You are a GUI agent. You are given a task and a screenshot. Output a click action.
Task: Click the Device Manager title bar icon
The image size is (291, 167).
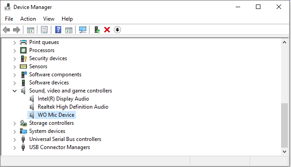pyautogui.click(x=8, y=7)
